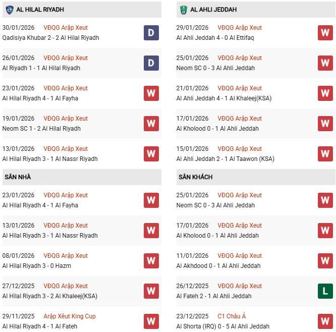This screenshot has height=332, width=336.
Task: Open Qadisiya Khubar 2 - 2 Al Hilal match
Action: click(x=50, y=38)
